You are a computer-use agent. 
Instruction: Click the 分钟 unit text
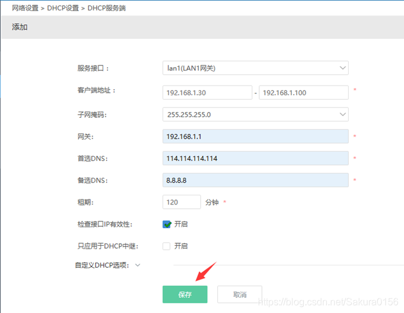point(212,202)
